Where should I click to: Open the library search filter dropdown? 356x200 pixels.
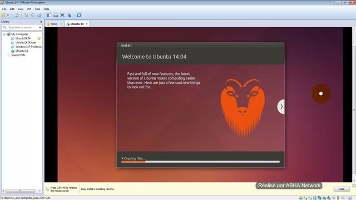click(40, 27)
